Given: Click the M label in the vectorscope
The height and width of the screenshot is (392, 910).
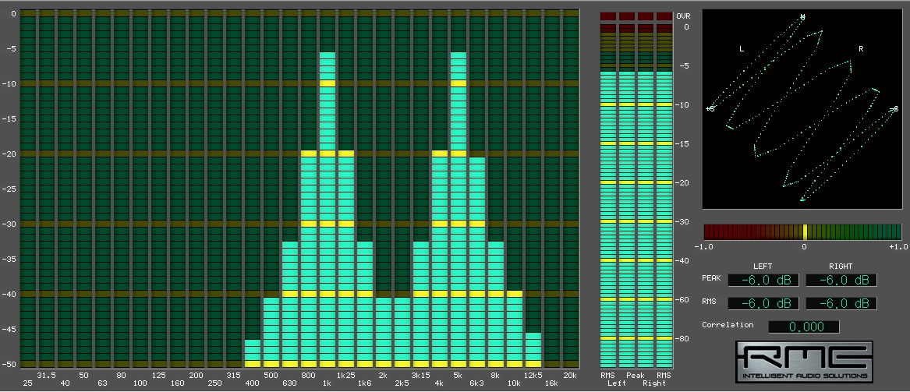Looking at the screenshot, I should point(802,17).
